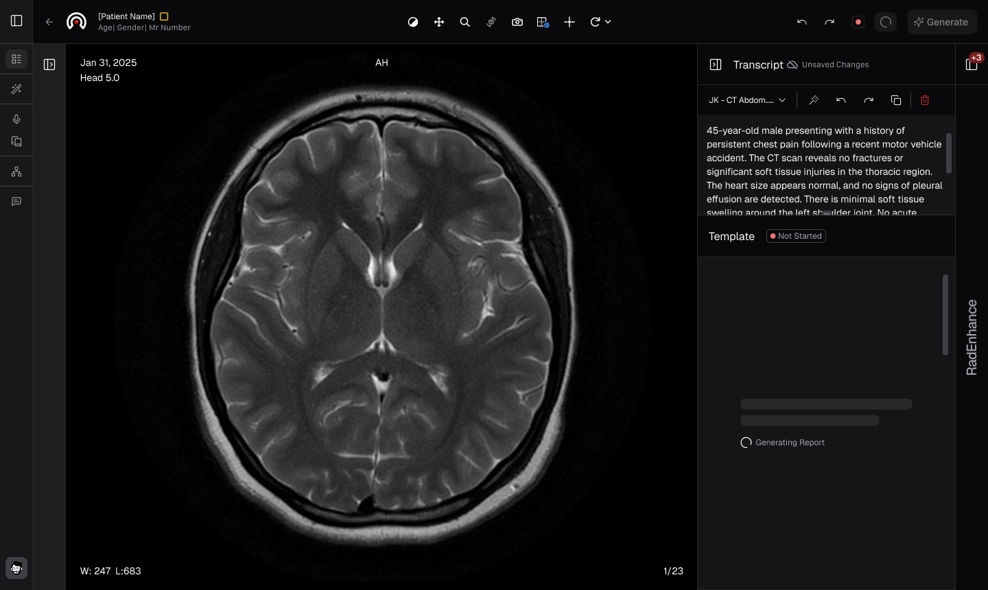988x590 pixels.
Task: Open the stacked documents sidebar icon
Action: point(16,142)
